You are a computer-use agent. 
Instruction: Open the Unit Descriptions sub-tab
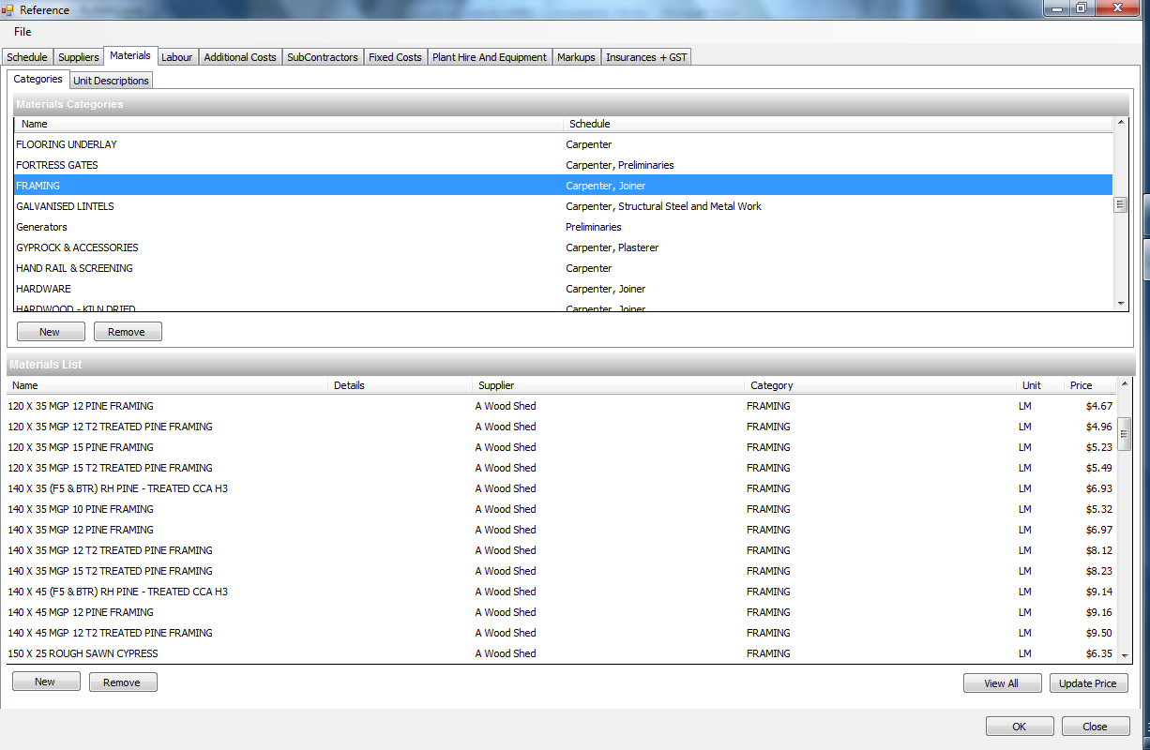(111, 81)
